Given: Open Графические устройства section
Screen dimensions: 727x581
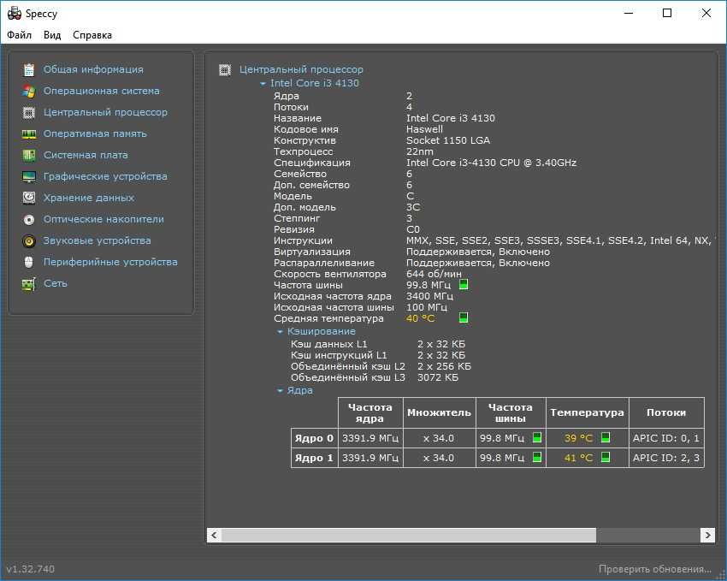Looking at the screenshot, I should click(105, 176).
